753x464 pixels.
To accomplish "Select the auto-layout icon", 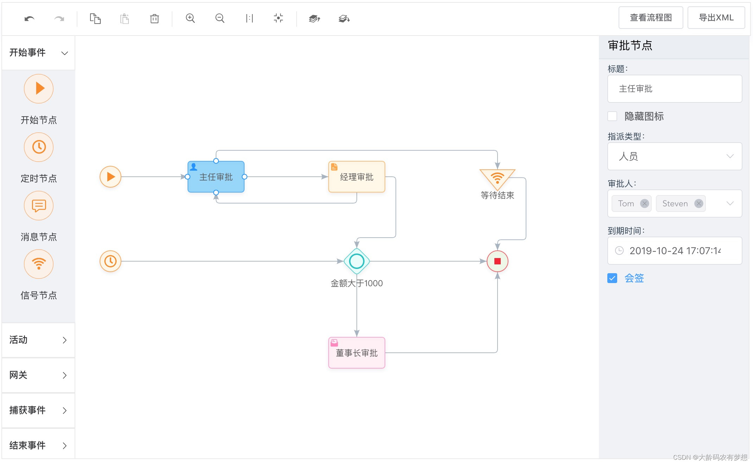I will coord(278,17).
